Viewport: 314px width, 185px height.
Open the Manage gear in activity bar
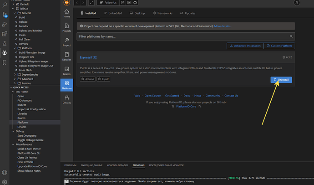click(5, 181)
